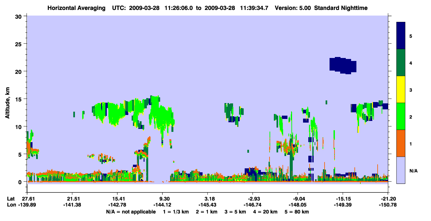Click the latitude value 21.51

[x=72, y=198]
